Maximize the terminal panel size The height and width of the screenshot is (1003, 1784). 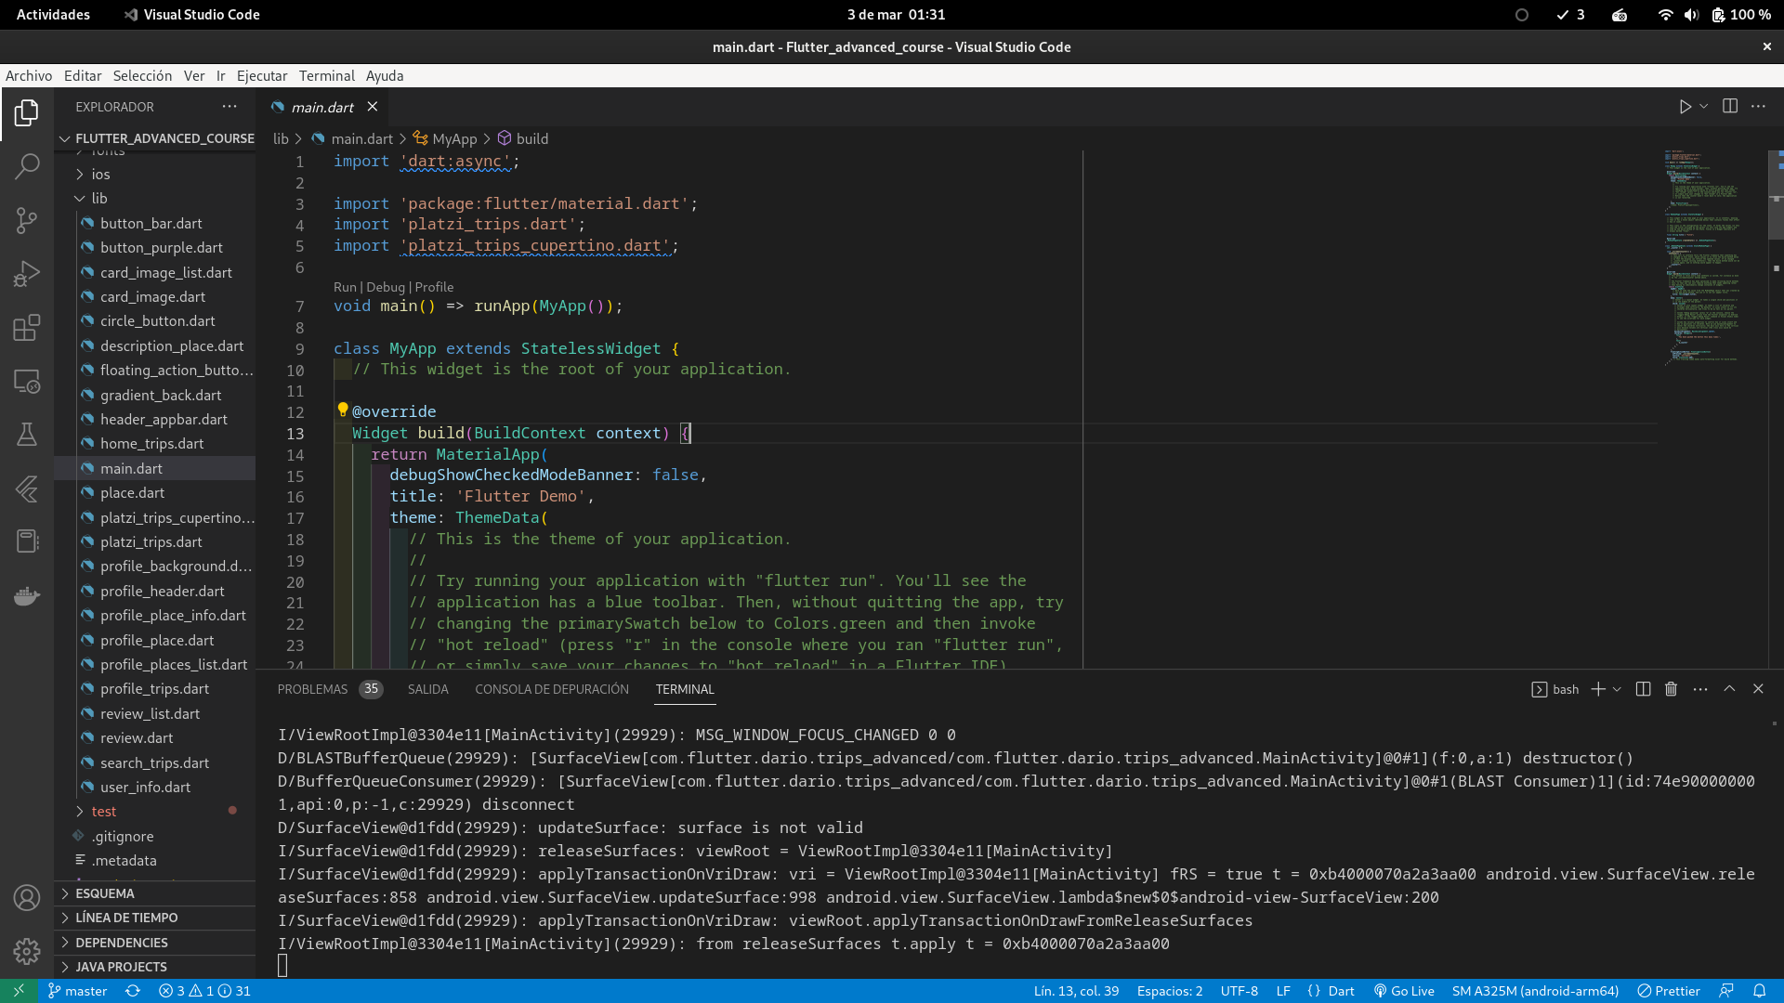tap(1729, 689)
